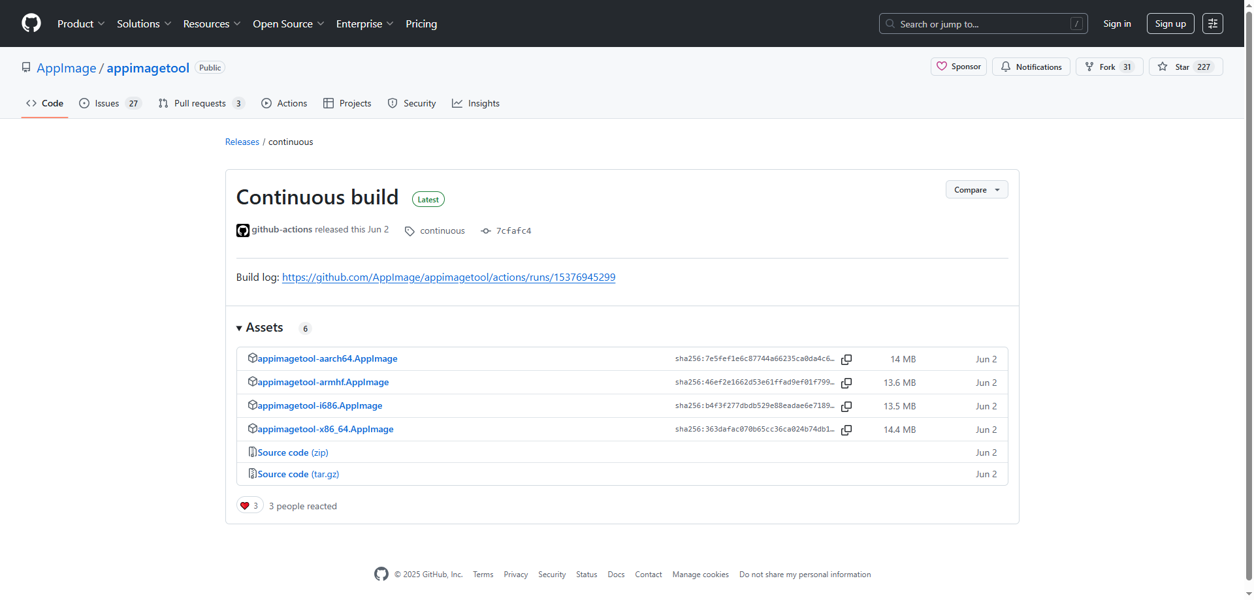The width and height of the screenshot is (1254, 600).
Task: Open appimagetool repository link
Action: [x=148, y=68]
